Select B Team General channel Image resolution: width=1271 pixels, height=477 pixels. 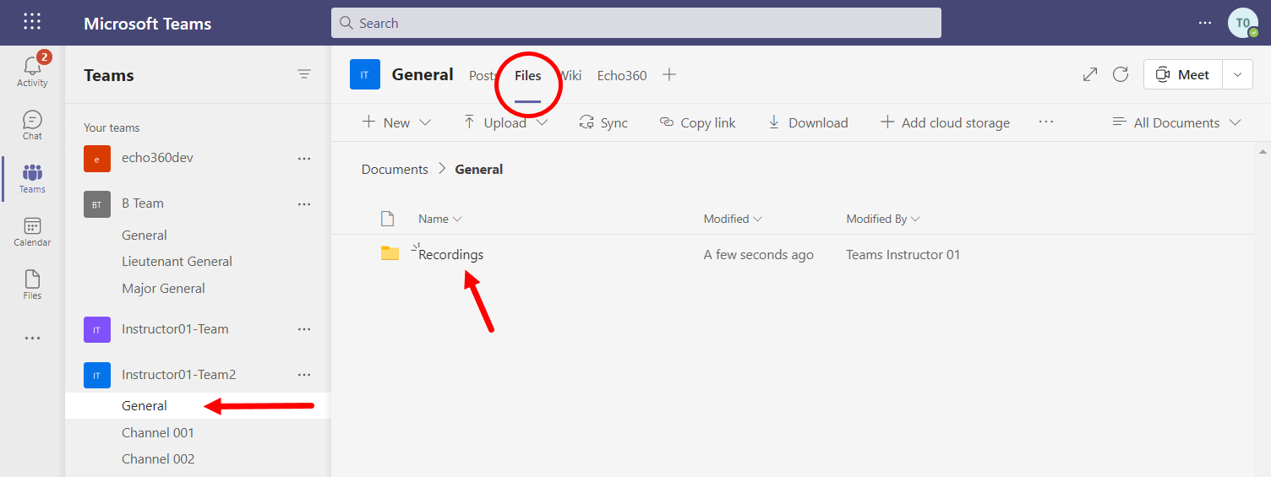(145, 235)
